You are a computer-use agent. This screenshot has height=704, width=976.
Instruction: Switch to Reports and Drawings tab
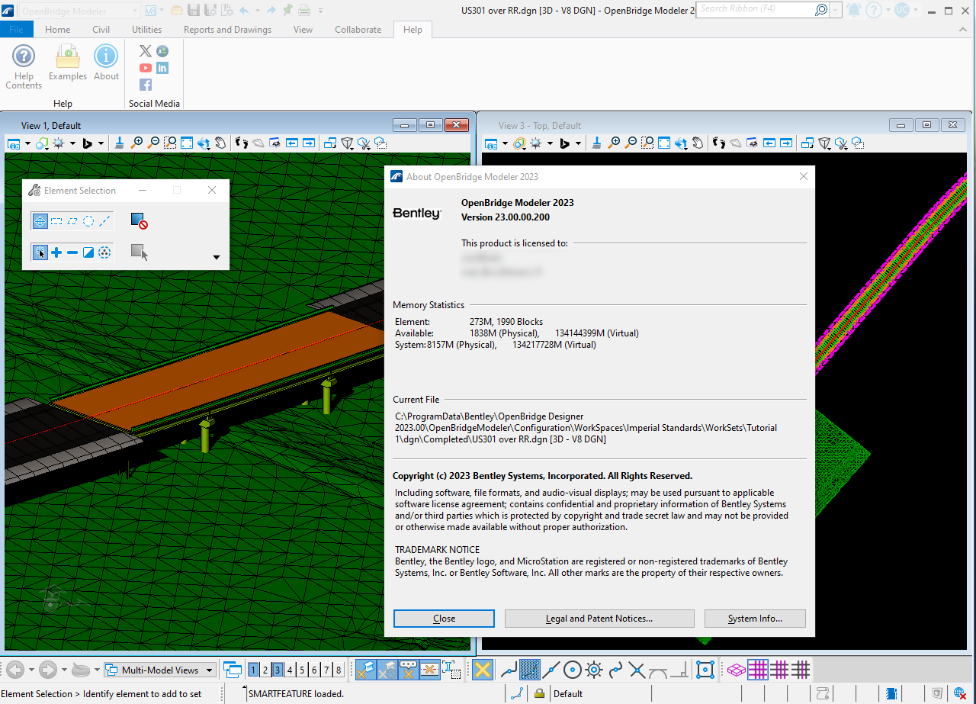(227, 30)
